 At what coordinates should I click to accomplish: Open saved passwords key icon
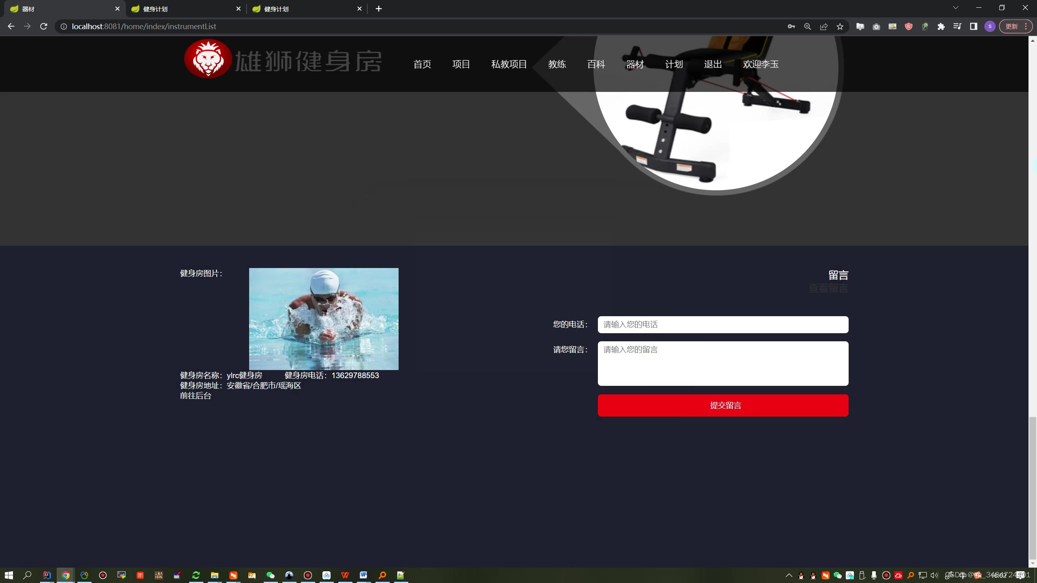(x=791, y=26)
